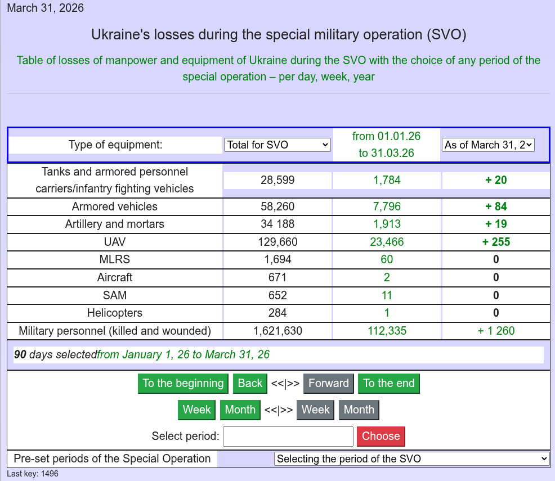Advance one week with gray Week button
555x481 pixels.
[x=315, y=410]
